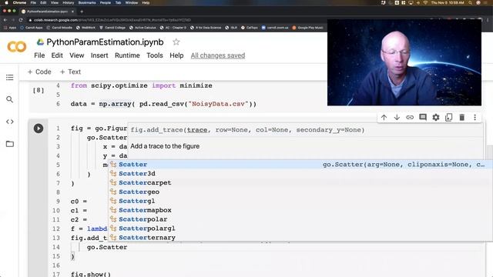The height and width of the screenshot is (277, 493).
Task: Star the PythonParamEstimation notebook
Action: click(176, 42)
